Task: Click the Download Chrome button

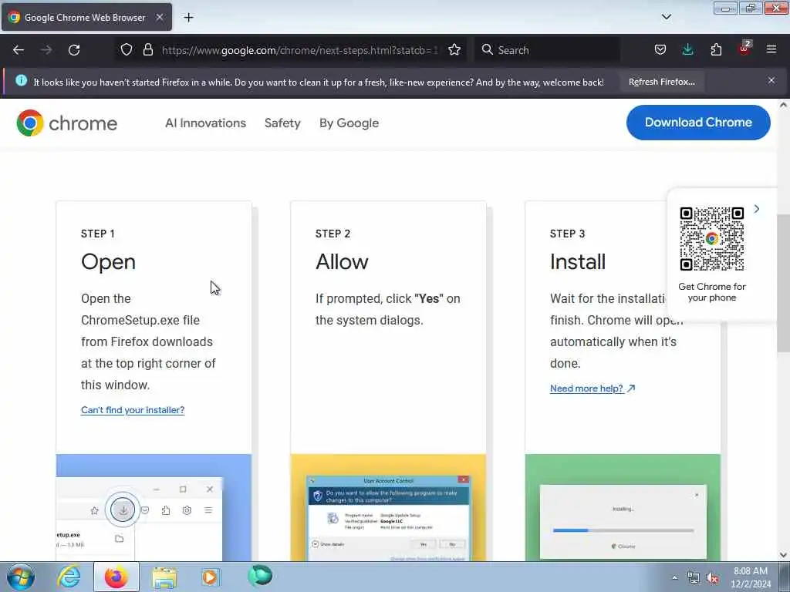Action: (698, 123)
